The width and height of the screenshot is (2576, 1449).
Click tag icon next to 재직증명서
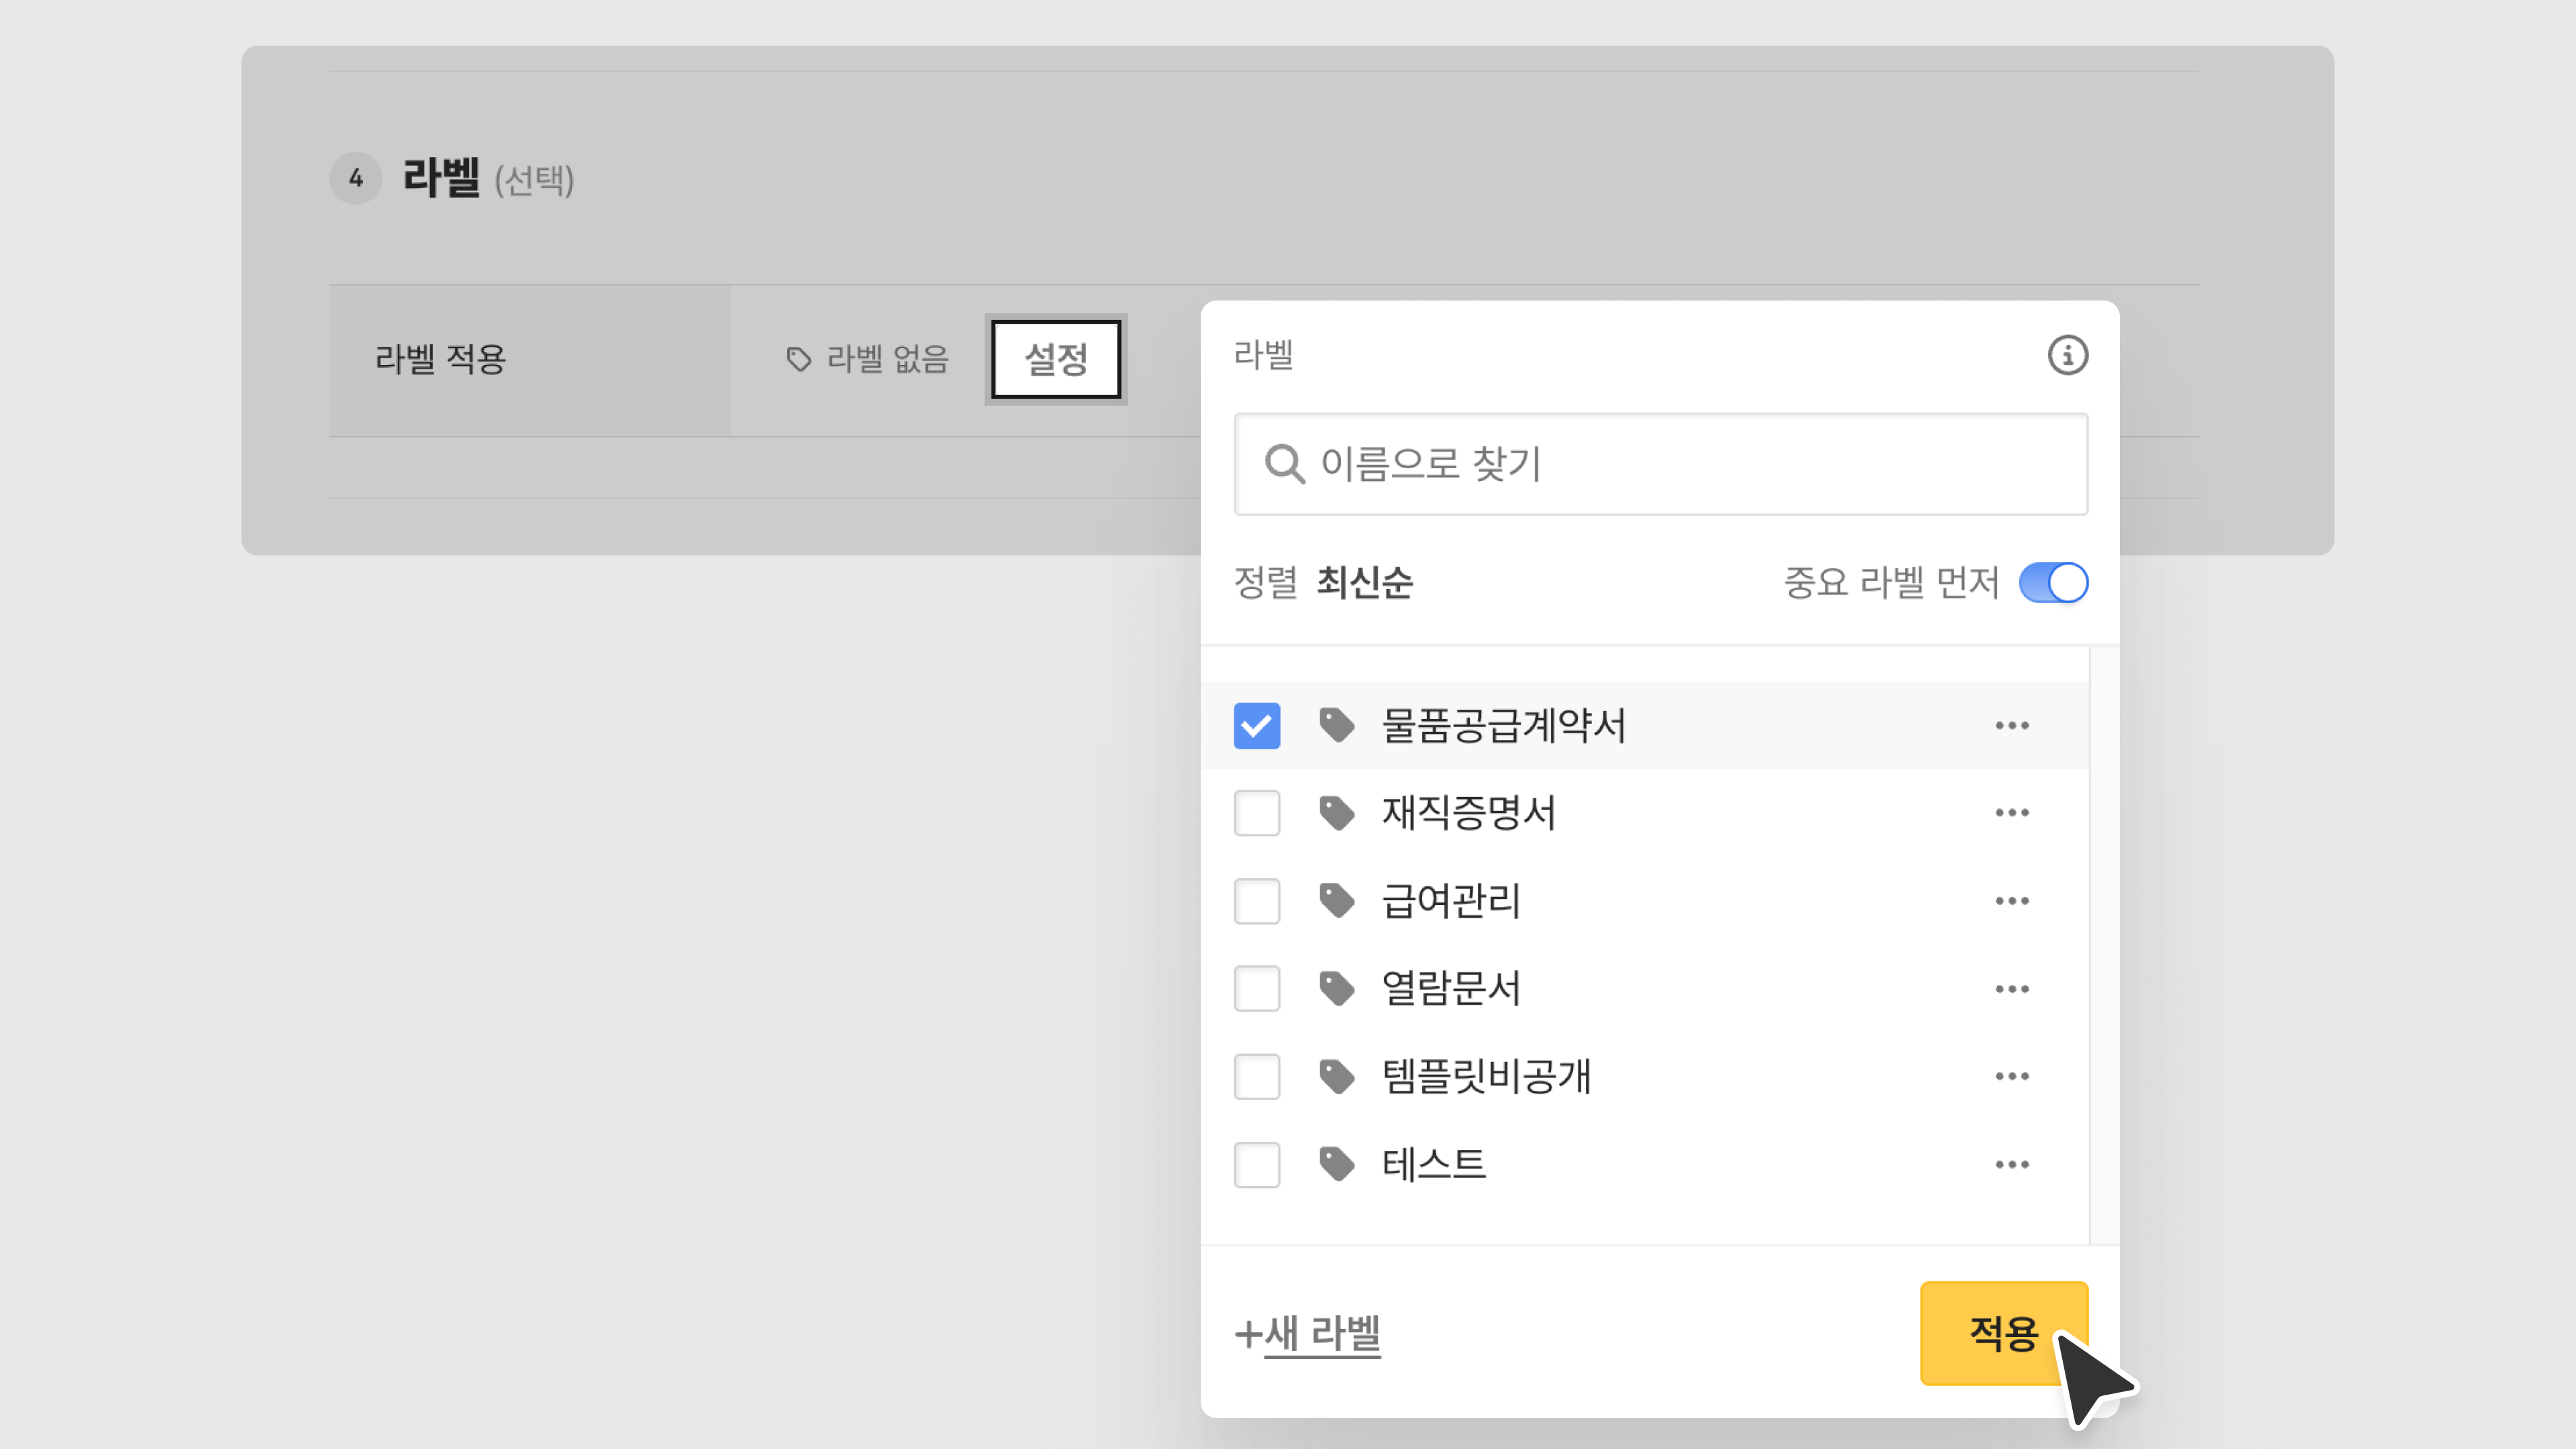pyautogui.click(x=1336, y=812)
